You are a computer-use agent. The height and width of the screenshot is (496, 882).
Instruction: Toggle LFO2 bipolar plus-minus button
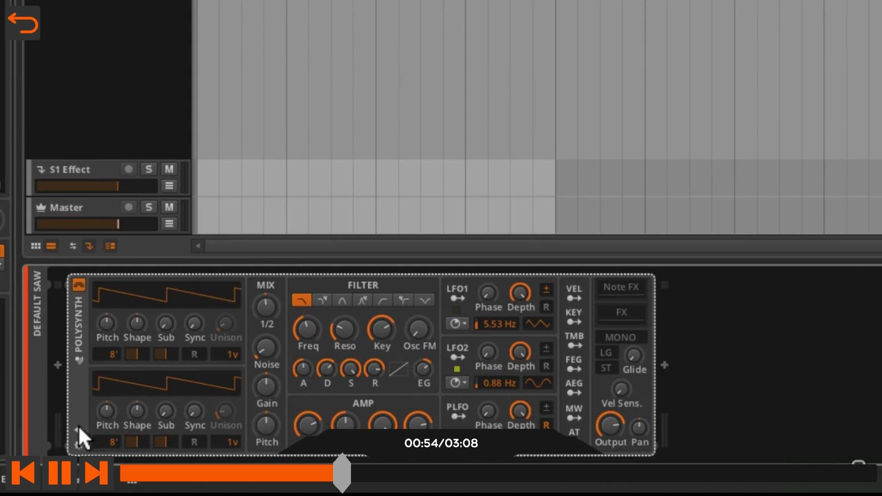[546, 348]
